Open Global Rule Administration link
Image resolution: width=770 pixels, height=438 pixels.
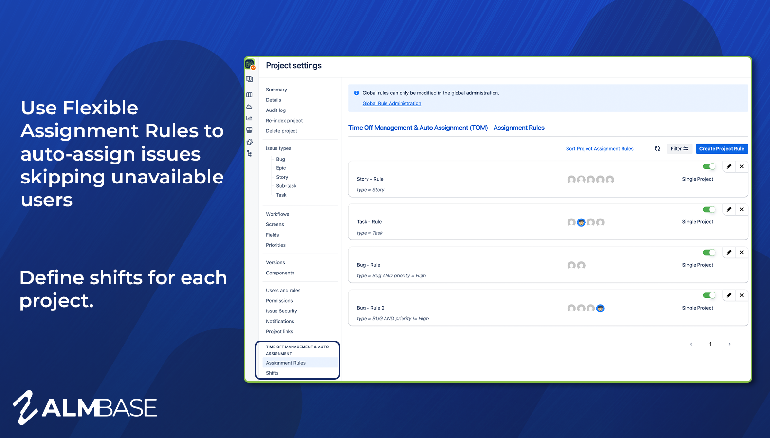point(392,104)
